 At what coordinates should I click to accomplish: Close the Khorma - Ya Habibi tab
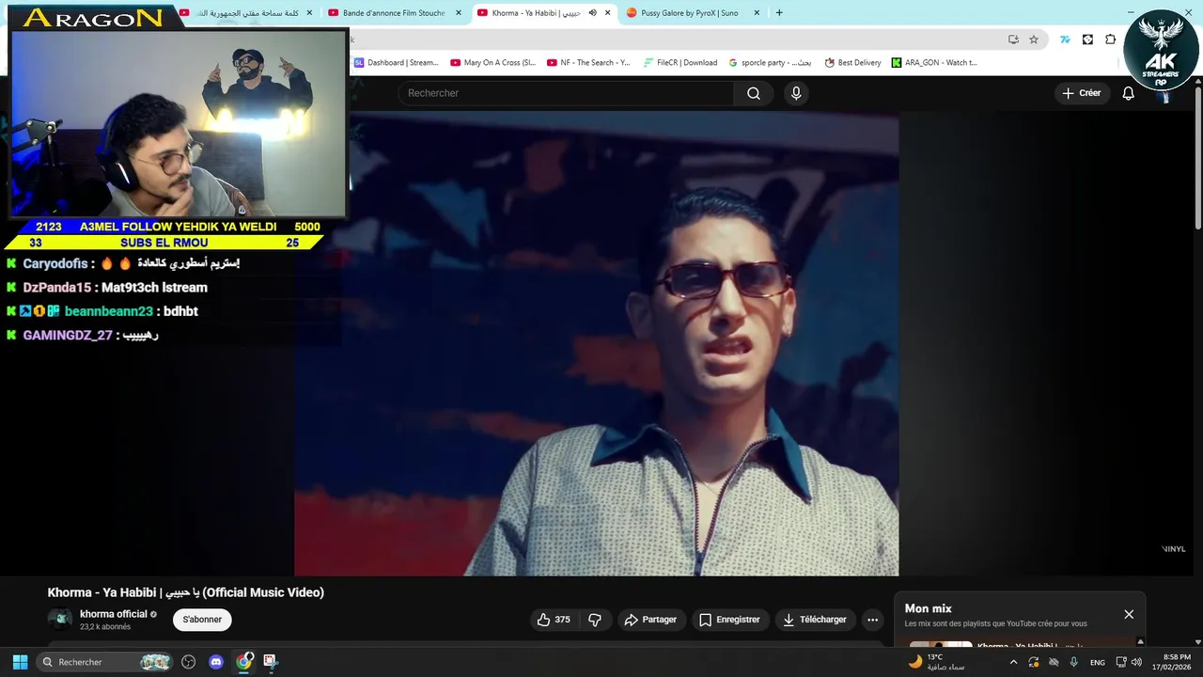coord(608,13)
